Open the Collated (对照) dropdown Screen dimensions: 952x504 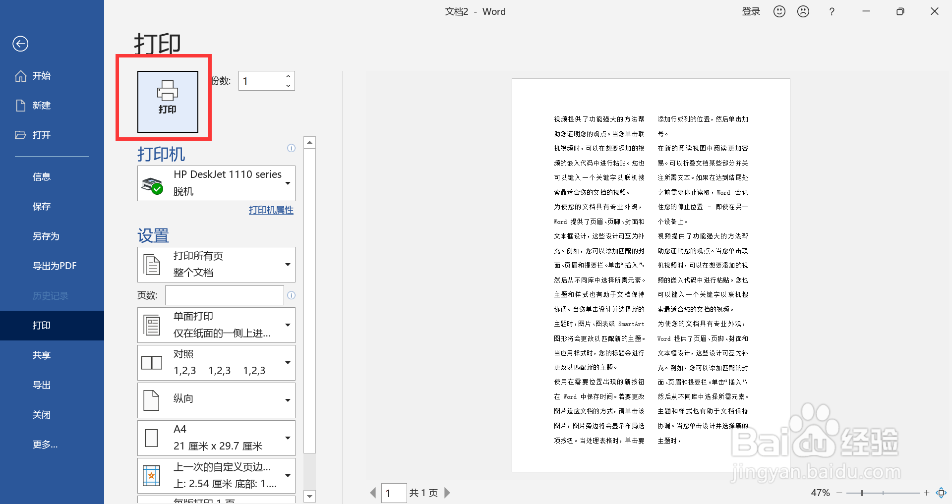click(x=216, y=363)
